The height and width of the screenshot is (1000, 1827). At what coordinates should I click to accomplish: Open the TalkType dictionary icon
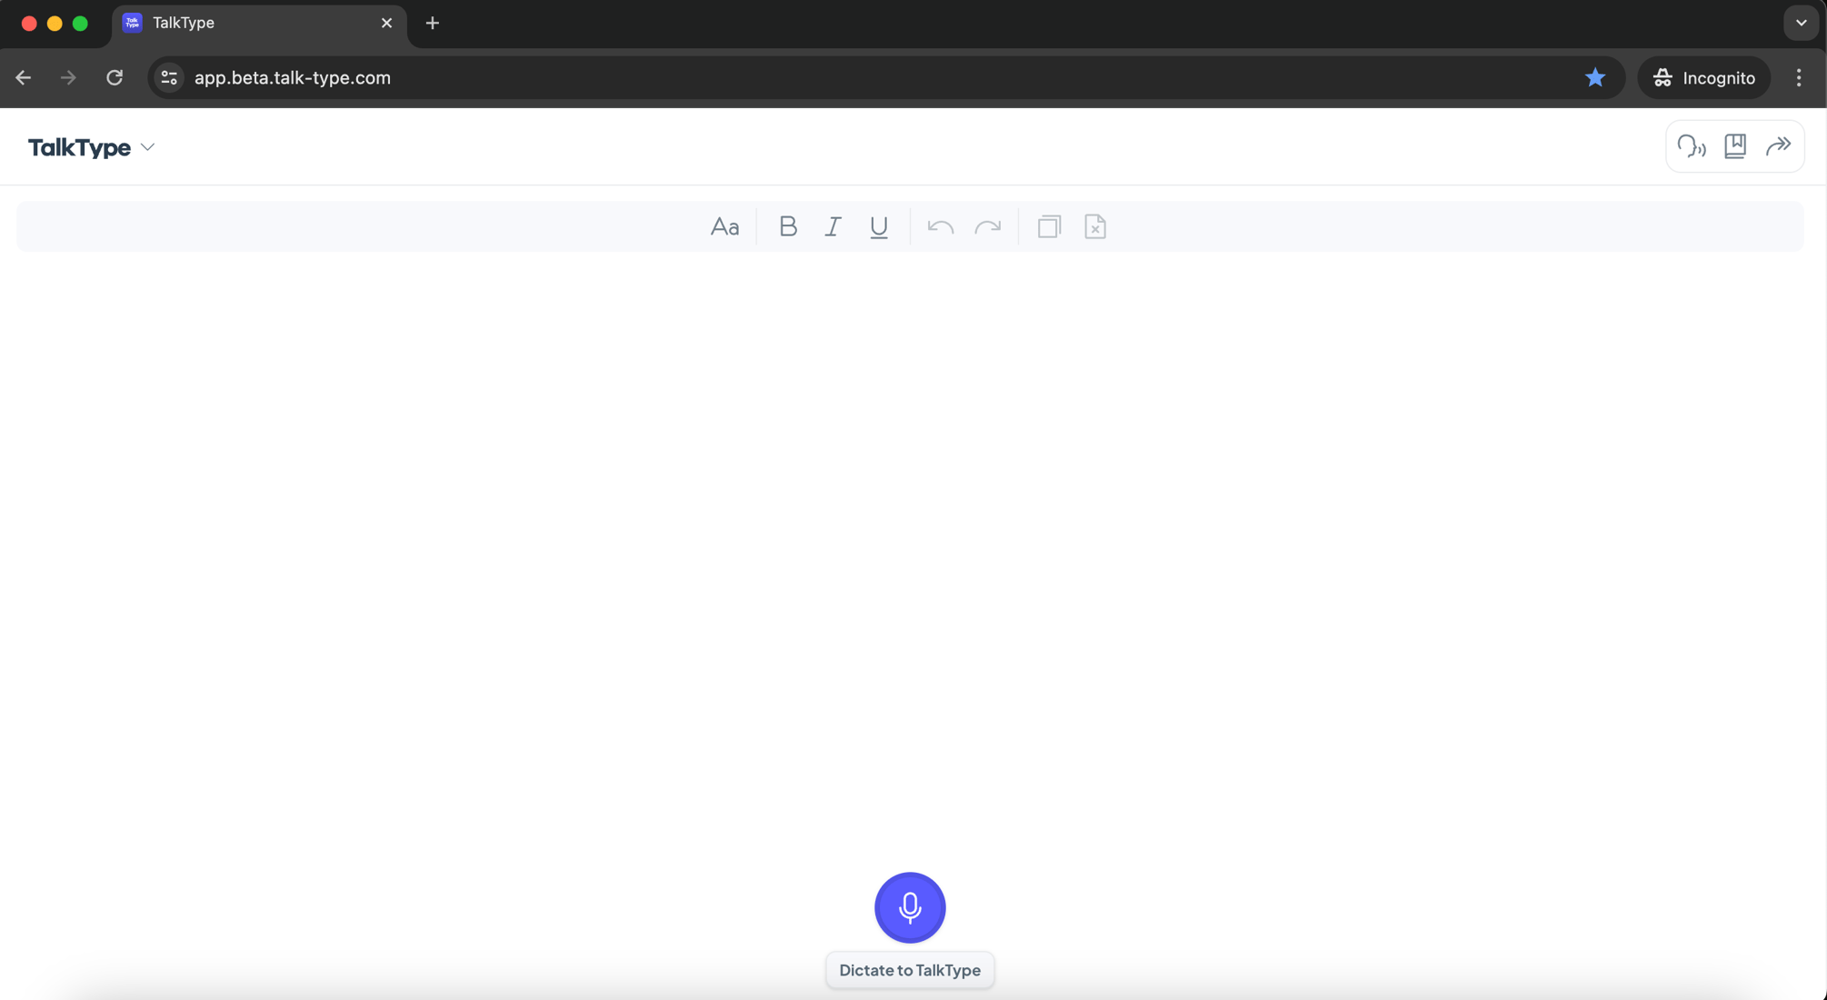1735,145
